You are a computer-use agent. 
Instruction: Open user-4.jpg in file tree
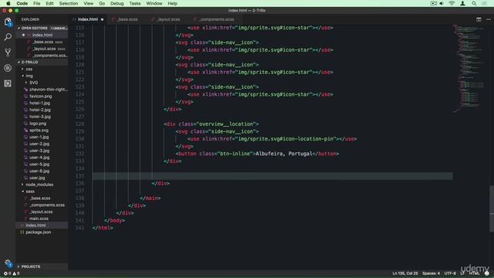tap(39, 158)
